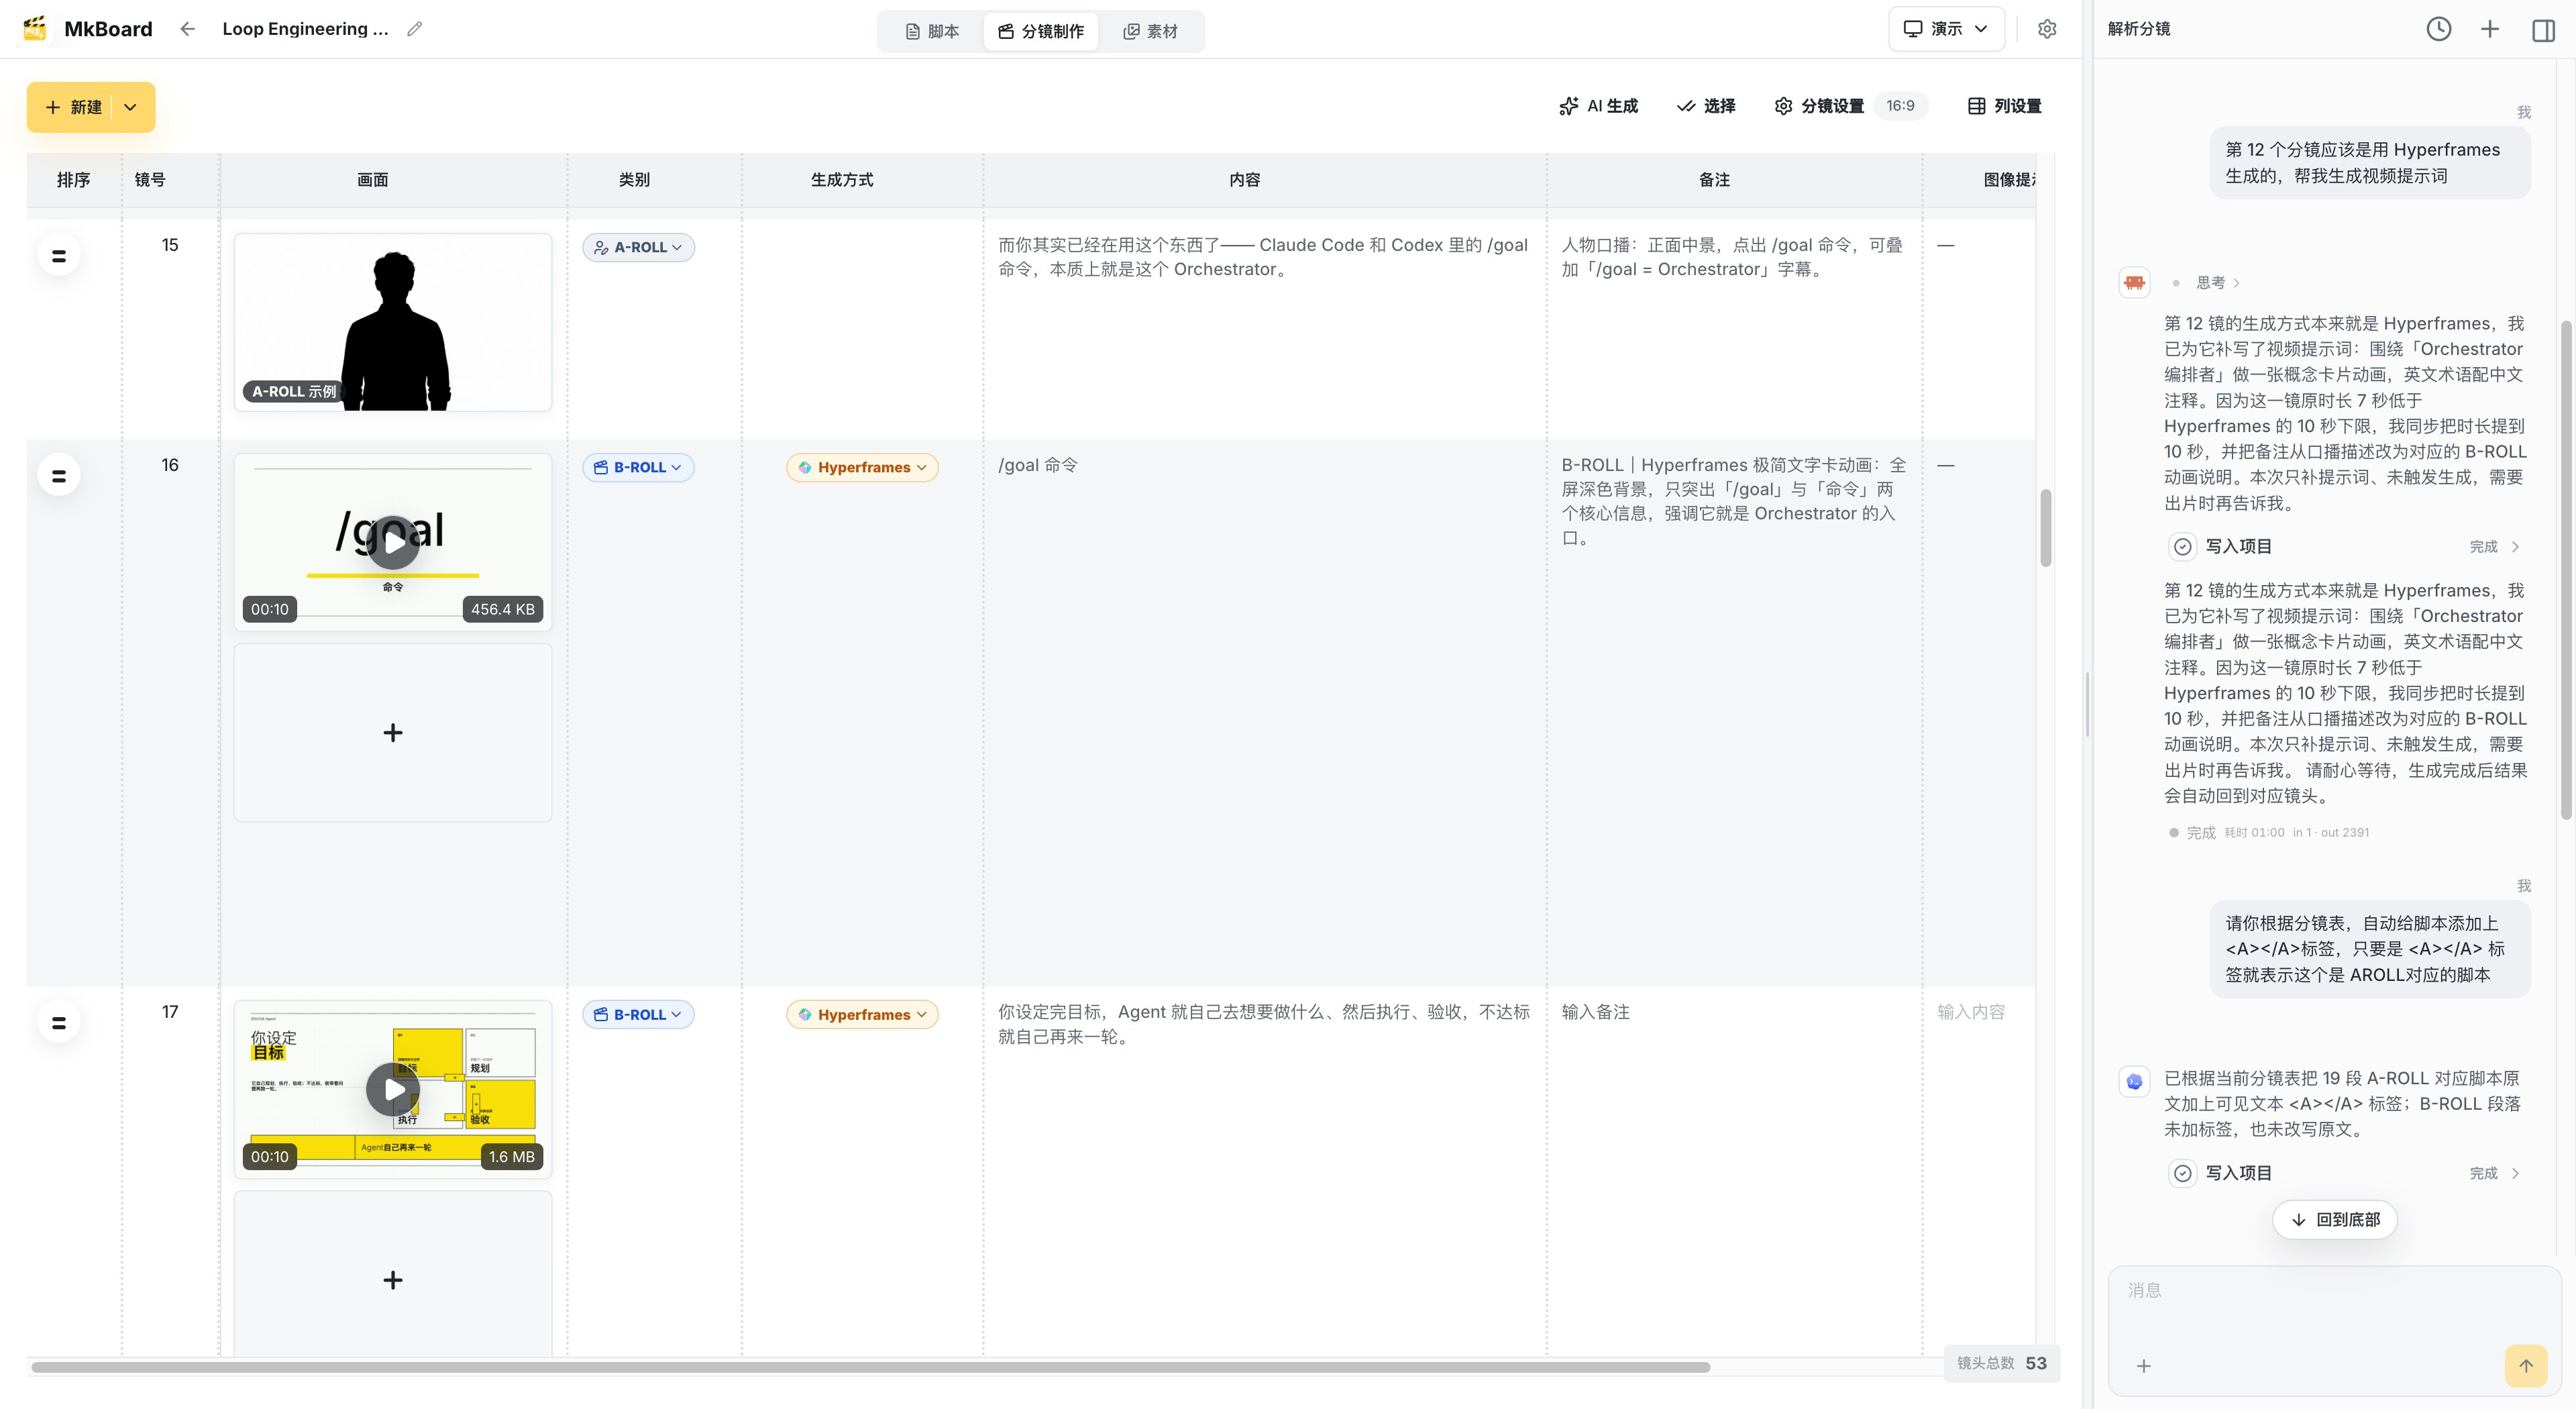The width and height of the screenshot is (2576, 1409).
Task: Expand second 写入项目 完成 row
Action: [2345, 1173]
